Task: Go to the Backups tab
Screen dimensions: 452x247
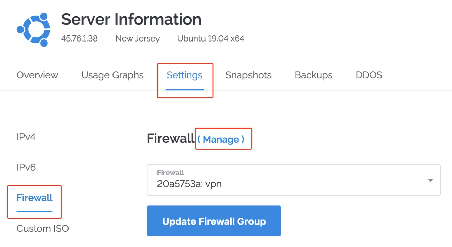Action: pyautogui.click(x=313, y=75)
